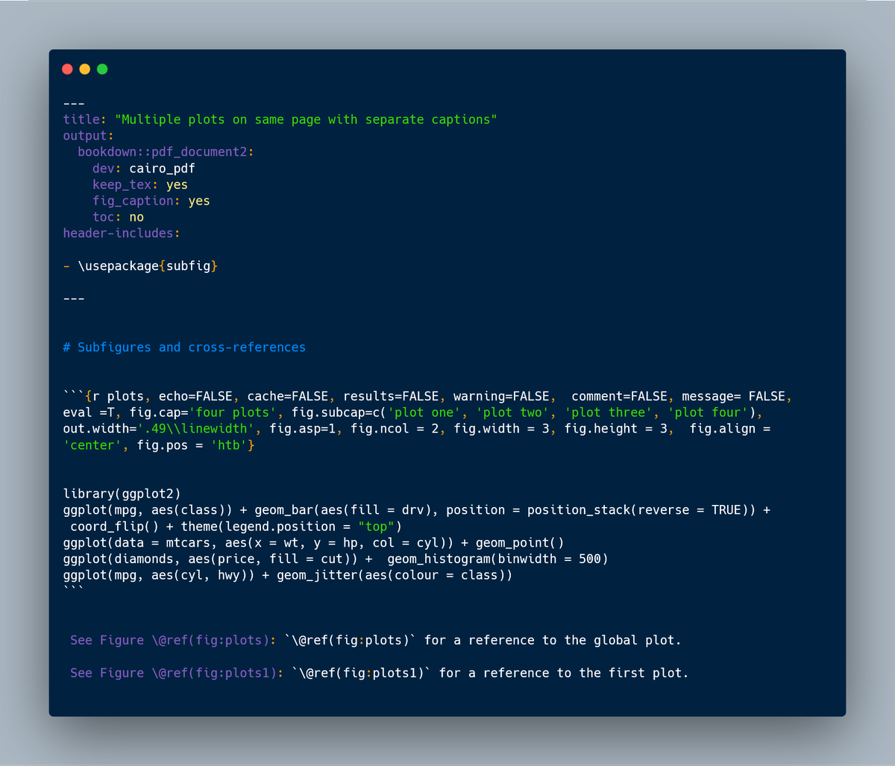Click the "# Subfigures and cross-references" heading
The height and width of the screenshot is (766, 895).
coord(184,348)
